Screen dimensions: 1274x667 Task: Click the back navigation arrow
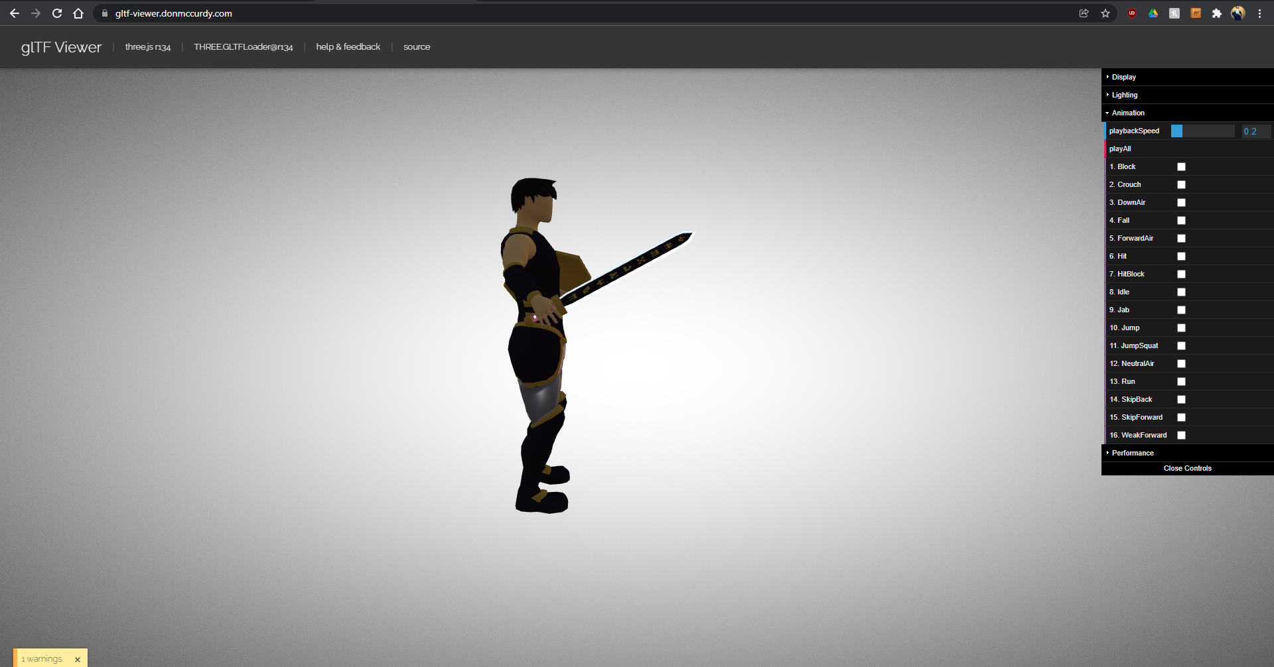click(15, 13)
